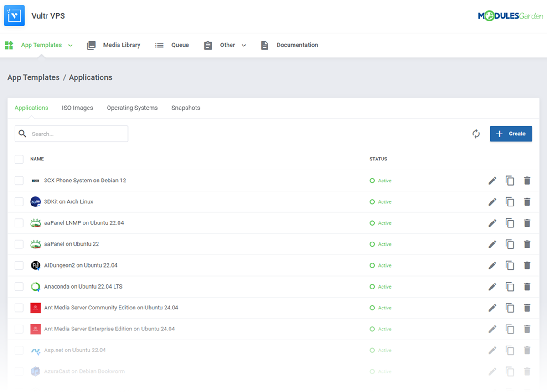The height and width of the screenshot is (392, 547).
Task: Click the Media Library image icon
Action: 91,45
